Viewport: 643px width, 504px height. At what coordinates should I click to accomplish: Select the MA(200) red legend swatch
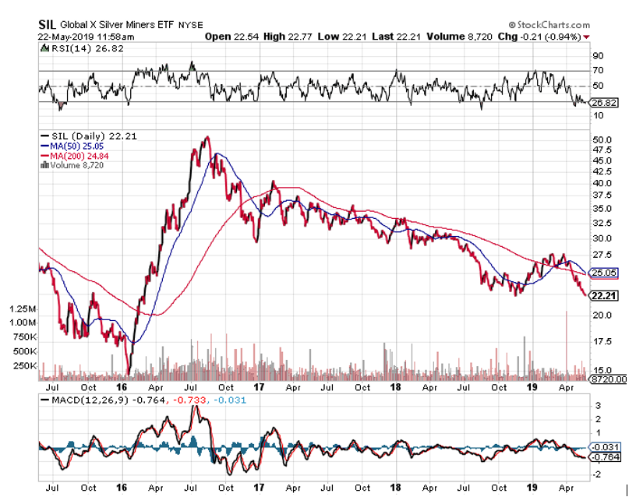tap(43, 156)
